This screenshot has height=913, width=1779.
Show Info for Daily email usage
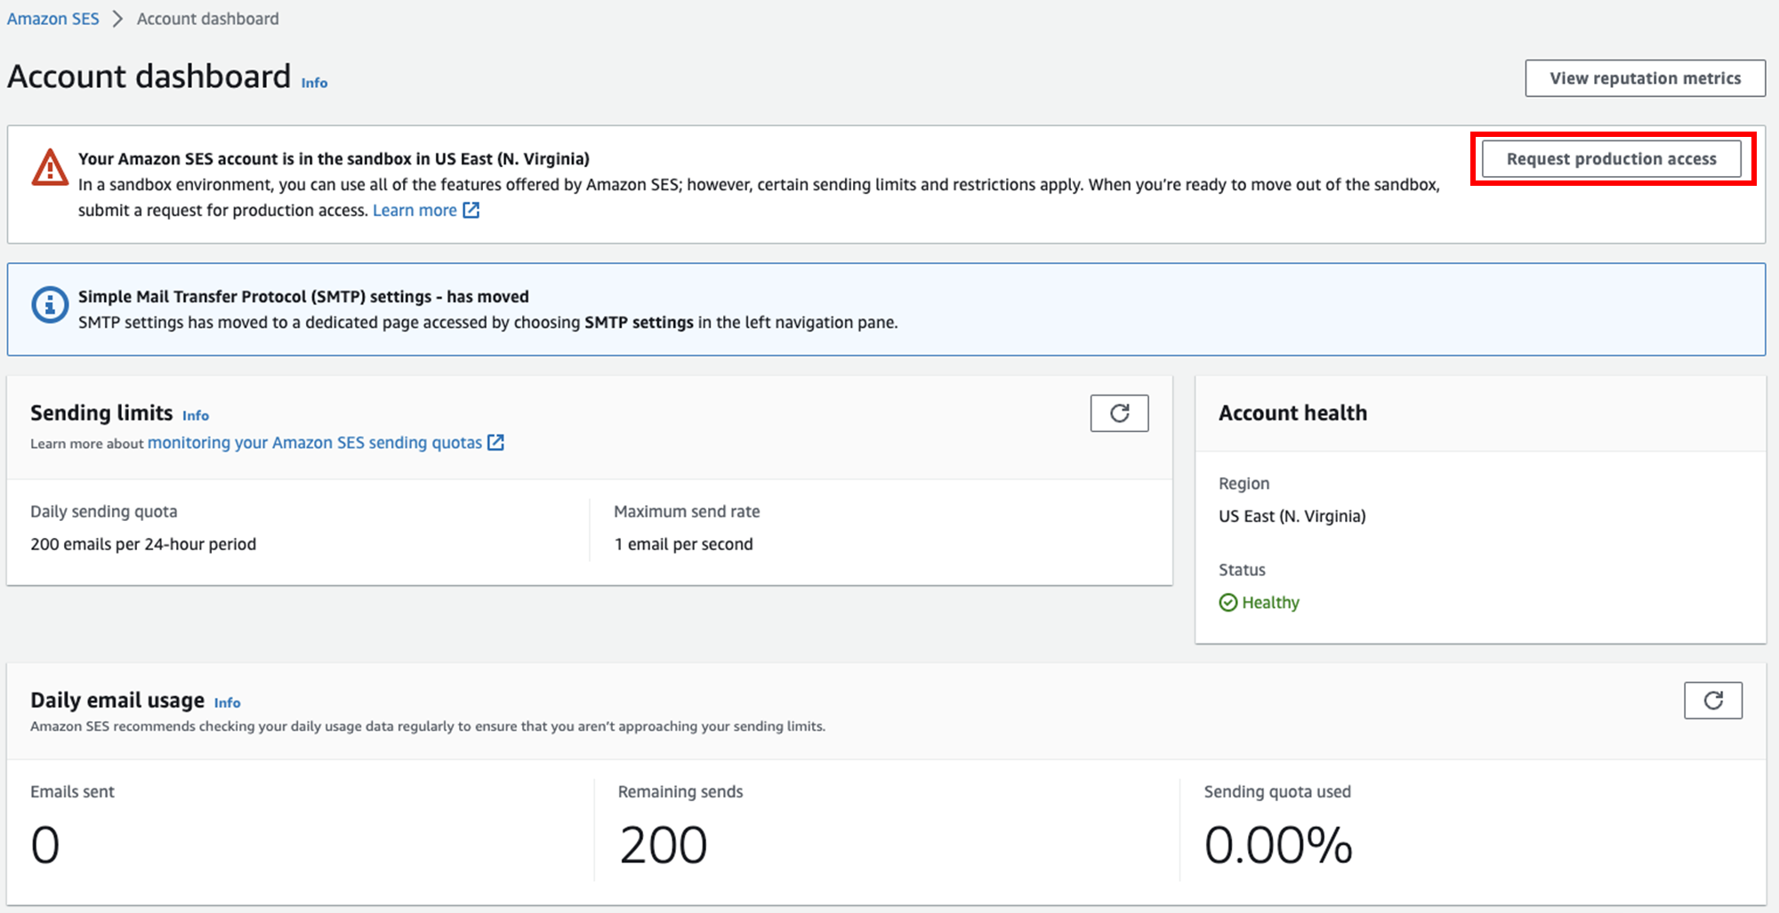point(227,702)
